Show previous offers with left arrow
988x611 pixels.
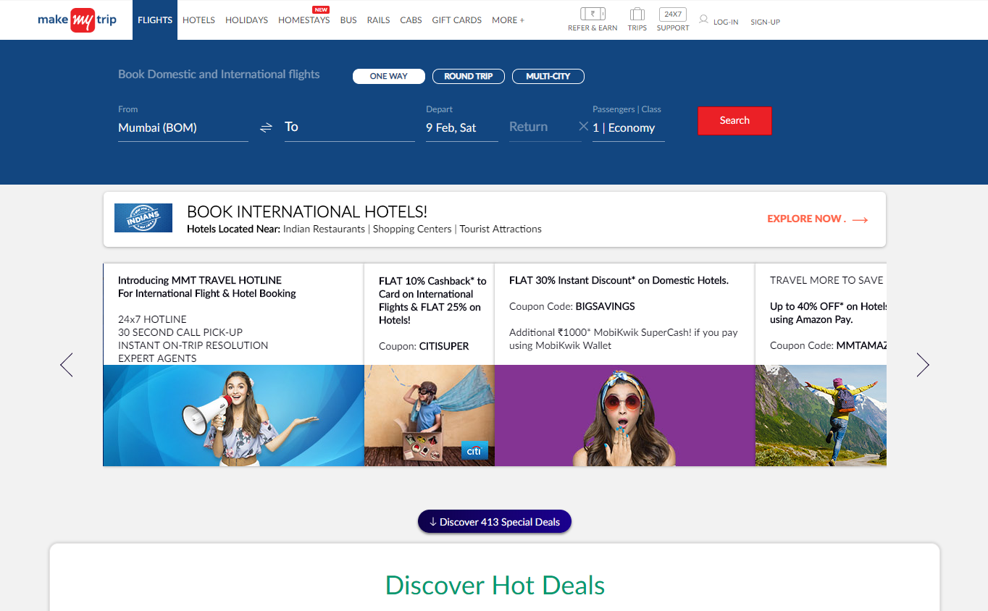coord(67,365)
